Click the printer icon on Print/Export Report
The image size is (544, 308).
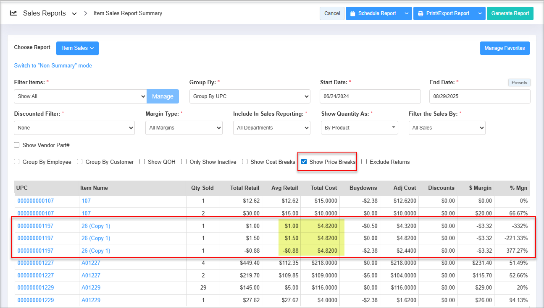click(x=420, y=13)
